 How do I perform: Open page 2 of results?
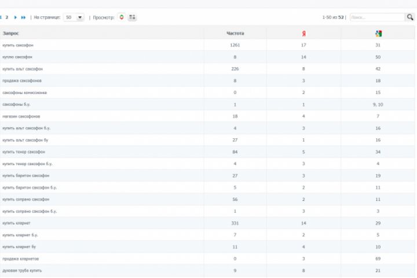click(x=7, y=17)
